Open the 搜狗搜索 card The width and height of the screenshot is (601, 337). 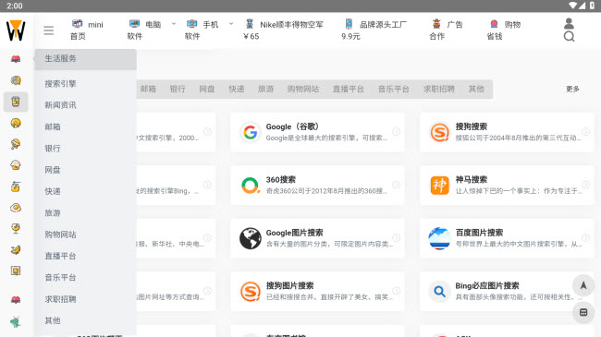coord(507,132)
